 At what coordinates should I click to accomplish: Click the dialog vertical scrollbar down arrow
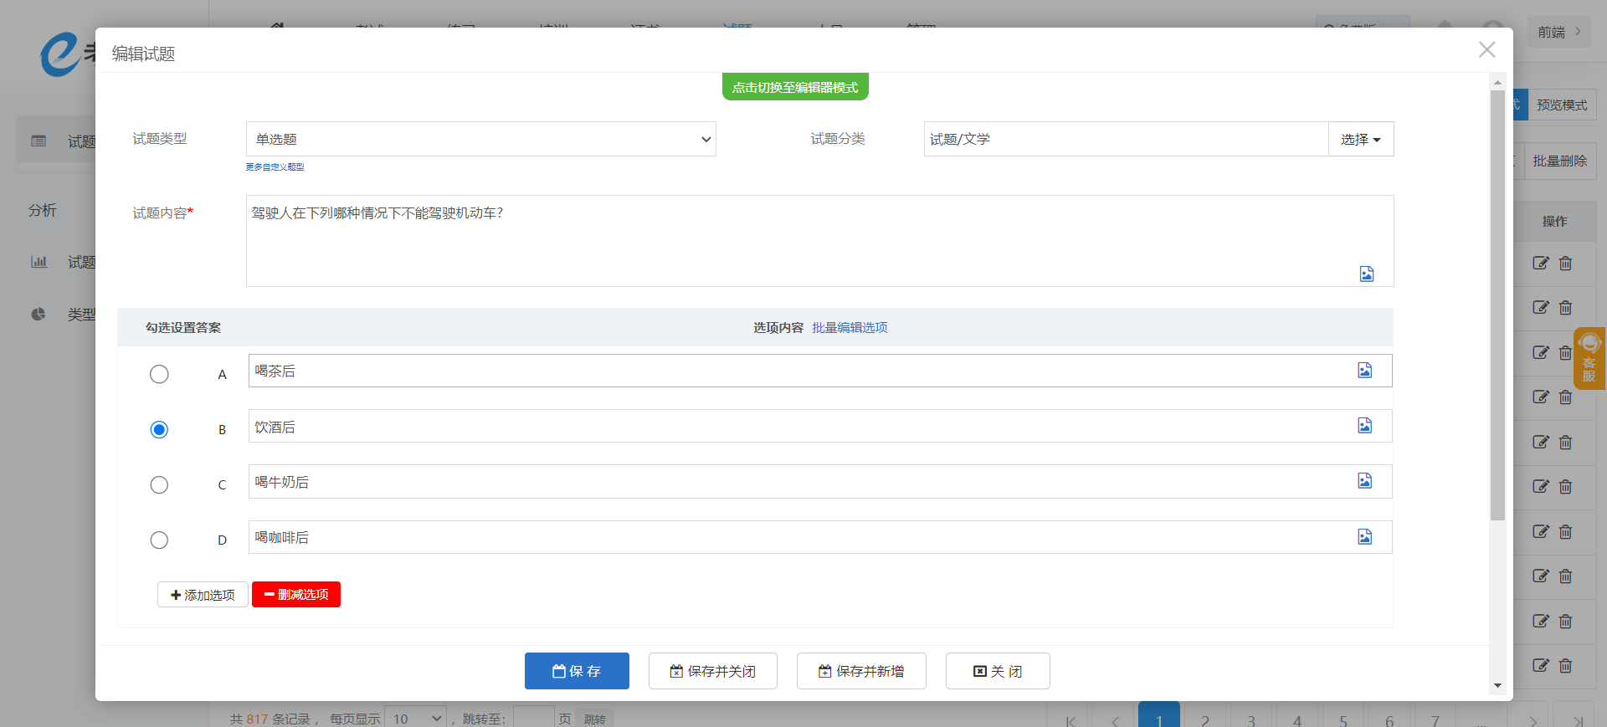pos(1497,686)
